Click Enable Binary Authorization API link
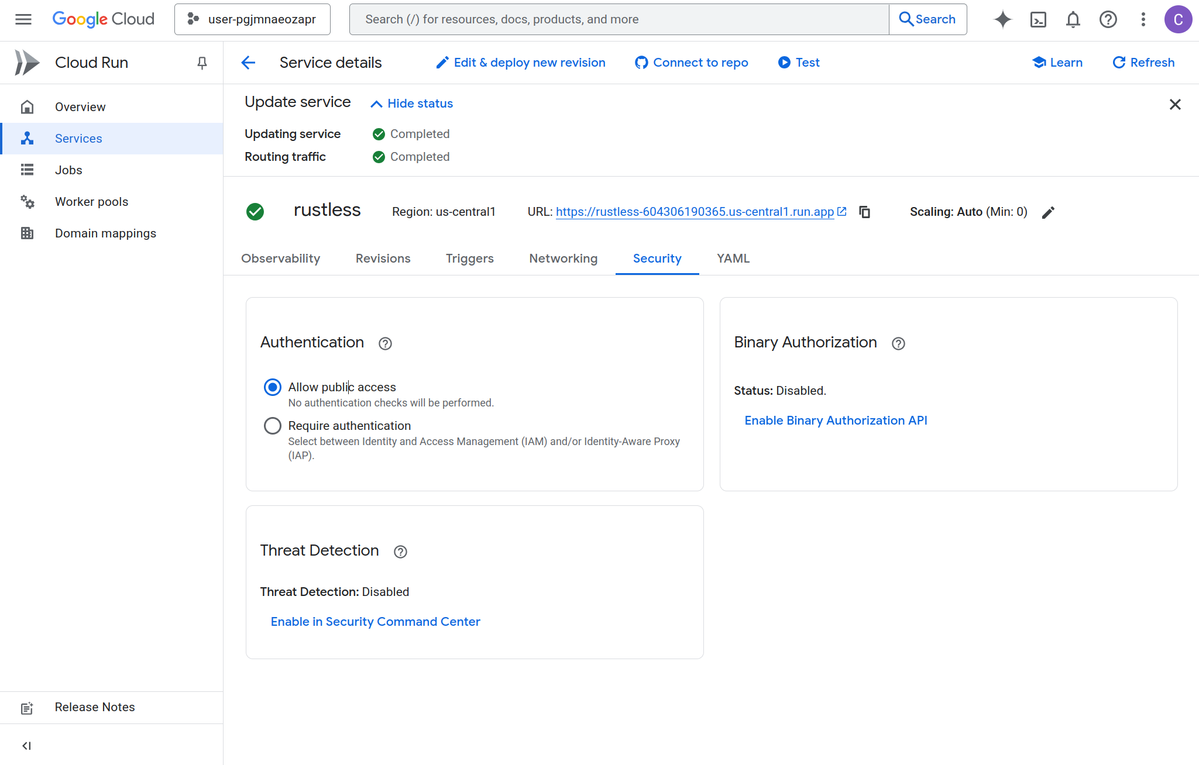This screenshot has height=765, width=1199. (x=836, y=421)
